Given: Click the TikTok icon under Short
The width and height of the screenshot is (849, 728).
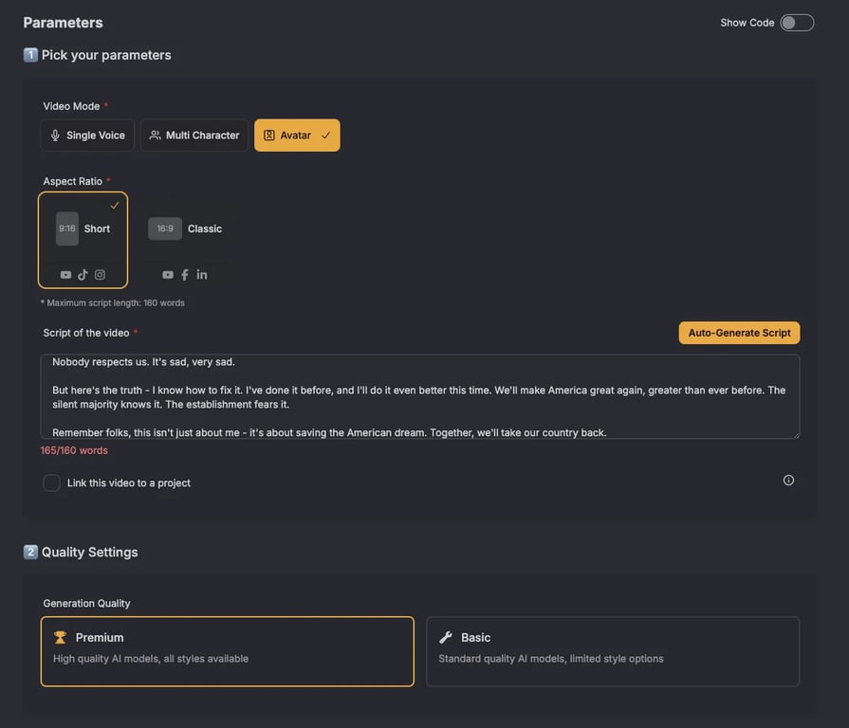Looking at the screenshot, I should tap(83, 275).
